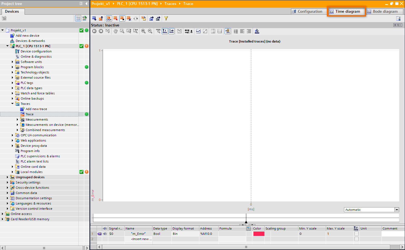The height and width of the screenshot is (250, 405).
Task: Select the hand pan tool
Action: (x=115, y=31)
